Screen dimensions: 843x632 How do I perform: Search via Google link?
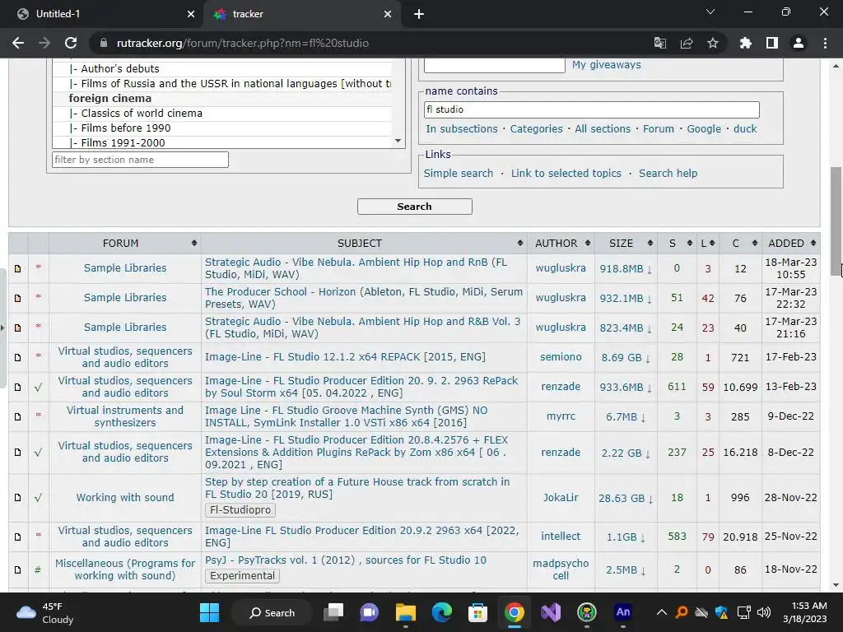coord(704,129)
